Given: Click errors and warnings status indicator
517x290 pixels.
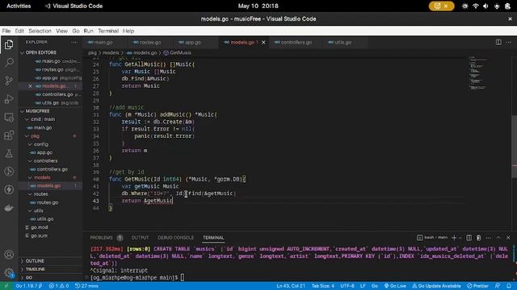Looking at the screenshot, I should pyautogui.click(x=59, y=286).
